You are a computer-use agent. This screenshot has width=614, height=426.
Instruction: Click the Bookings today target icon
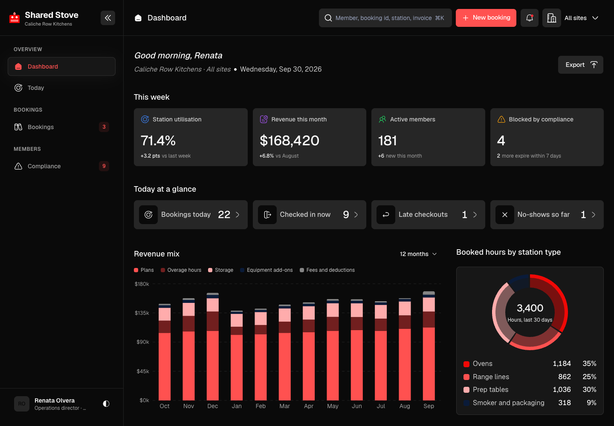pos(148,215)
